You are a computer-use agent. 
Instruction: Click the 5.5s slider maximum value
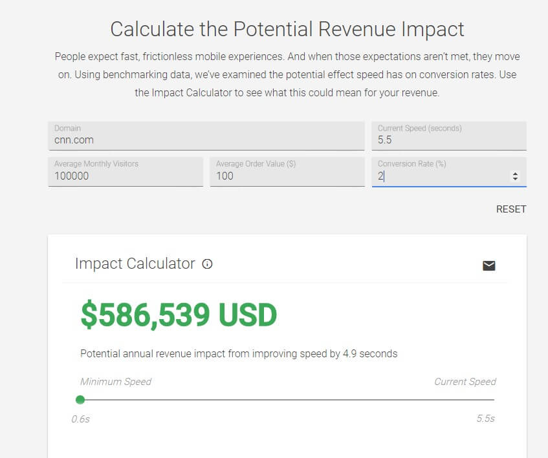pos(485,419)
